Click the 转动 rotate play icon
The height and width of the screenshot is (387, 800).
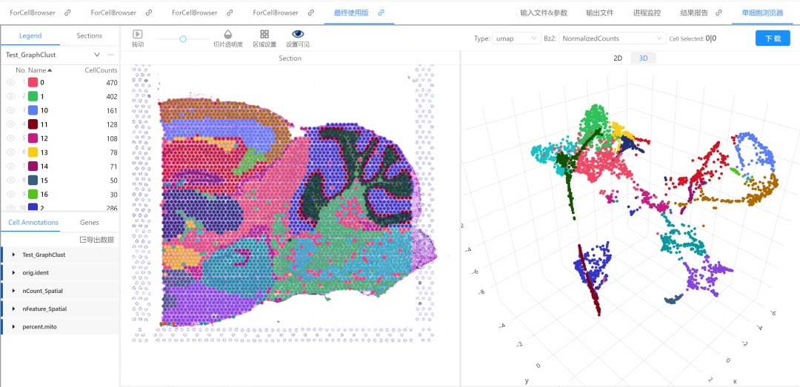click(x=138, y=34)
